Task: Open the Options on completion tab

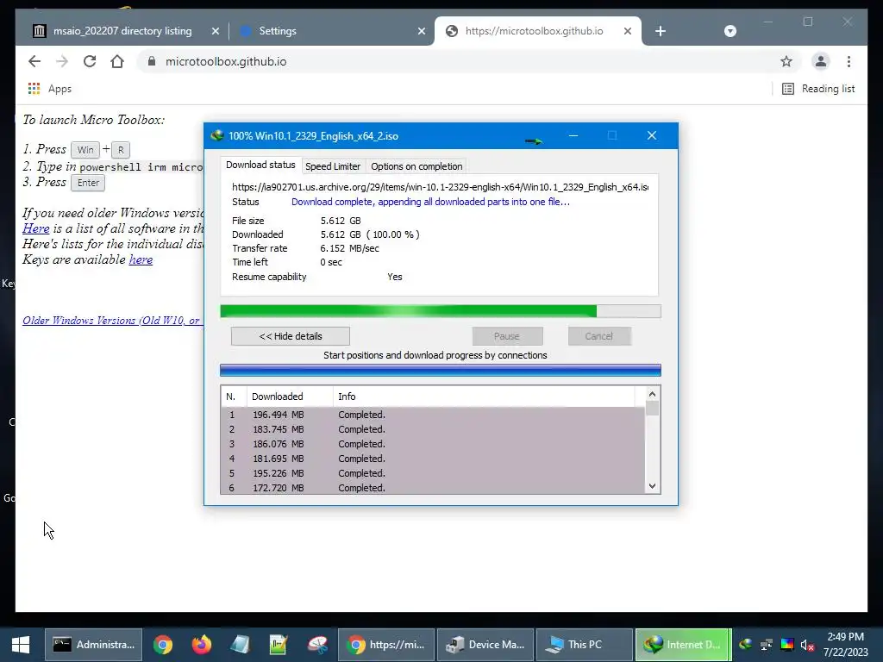Action: point(416,166)
